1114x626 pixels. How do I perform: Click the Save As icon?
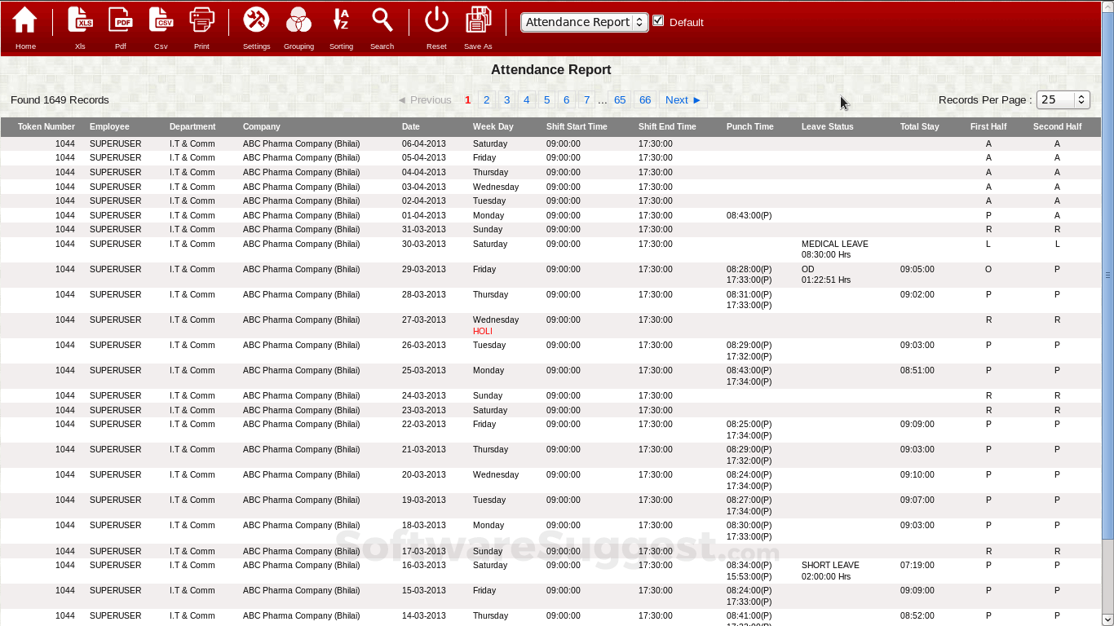coord(478,20)
